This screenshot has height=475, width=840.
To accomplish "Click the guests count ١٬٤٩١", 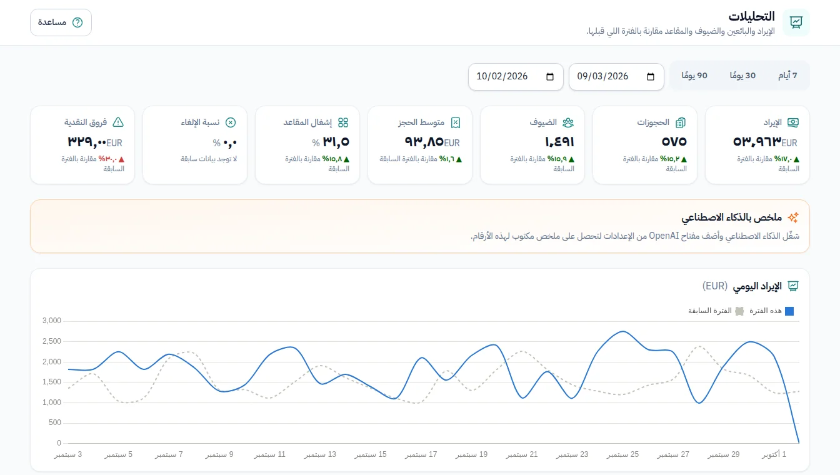I will (x=559, y=142).
